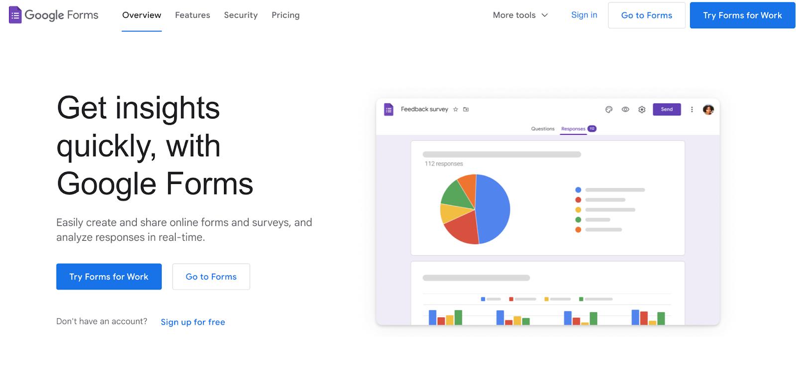Image resolution: width=796 pixels, height=376 pixels.
Task: Click the yellow dot in pie legend
Action: [578, 210]
